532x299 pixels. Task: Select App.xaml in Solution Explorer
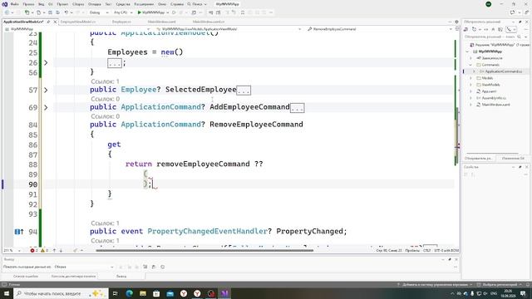tap(489, 91)
